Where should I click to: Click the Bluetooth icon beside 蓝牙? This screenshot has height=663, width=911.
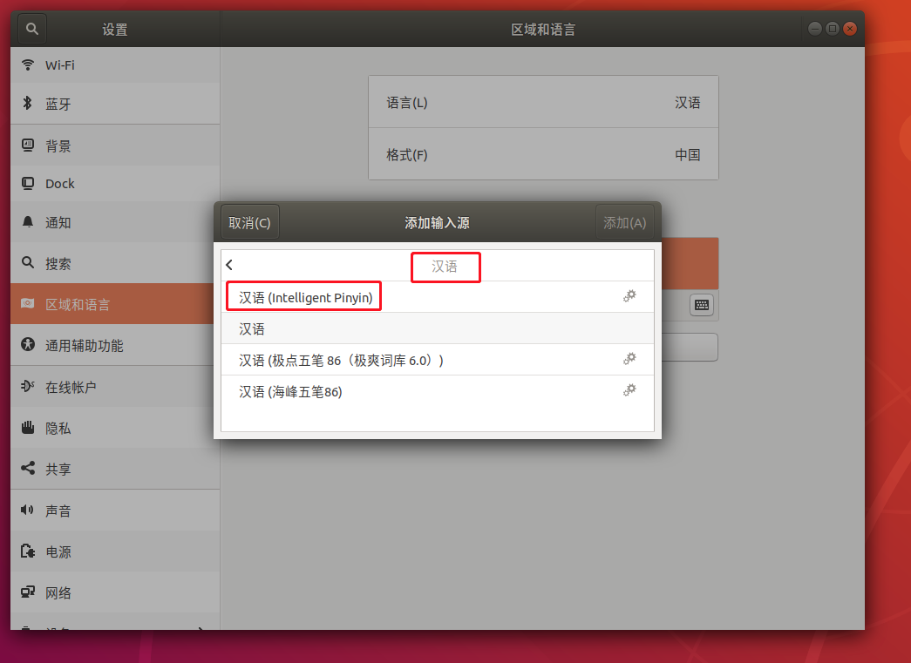point(27,104)
